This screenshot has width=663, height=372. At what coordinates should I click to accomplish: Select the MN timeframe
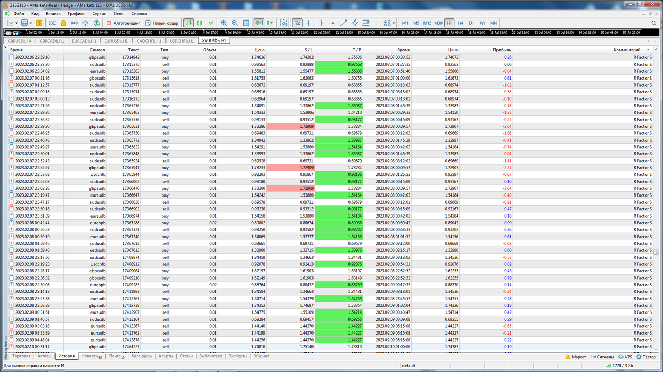(x=493, y=23)
